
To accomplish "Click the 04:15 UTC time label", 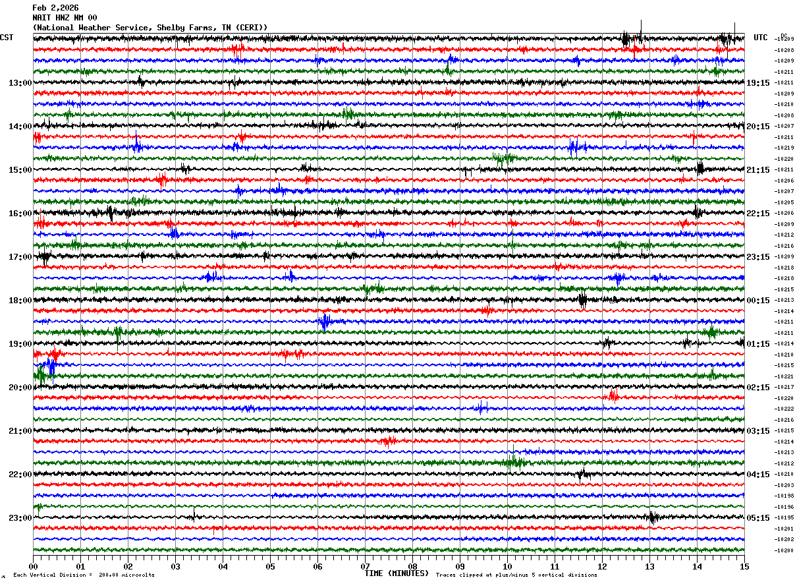I will [758, 475].
